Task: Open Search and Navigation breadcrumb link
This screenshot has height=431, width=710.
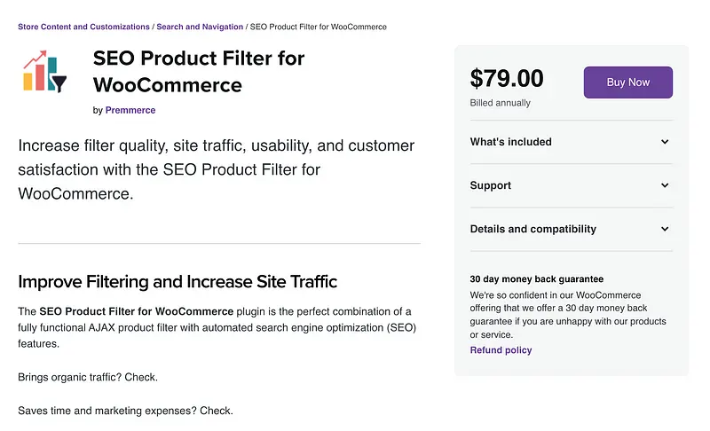Action: pos(199,27)
